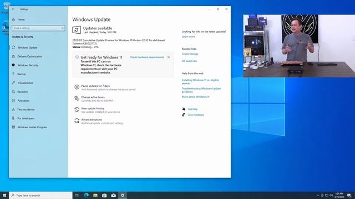Click the volume icon in the tray

[331, 195]
